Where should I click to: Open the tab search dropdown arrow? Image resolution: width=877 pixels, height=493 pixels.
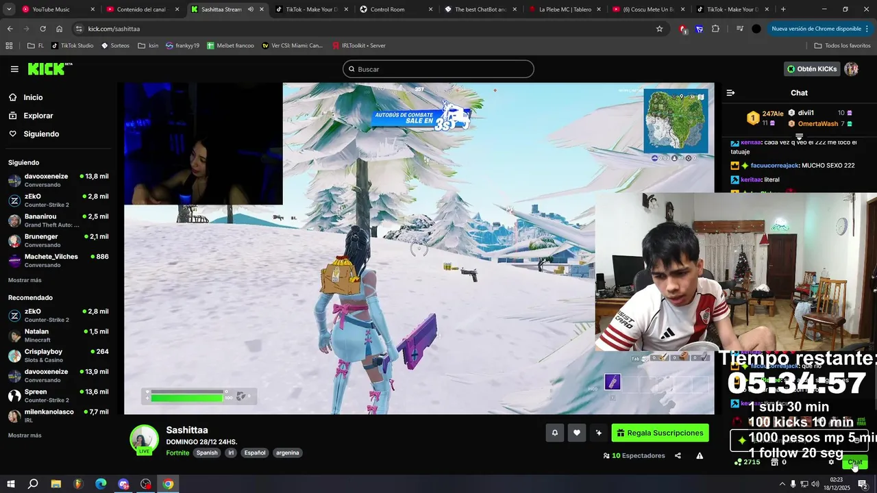9,10
